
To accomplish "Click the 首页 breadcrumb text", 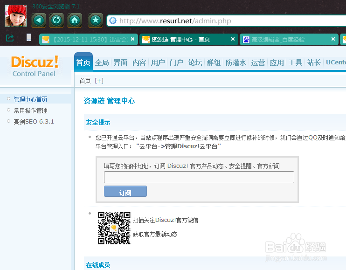I will tap(85, 81).
